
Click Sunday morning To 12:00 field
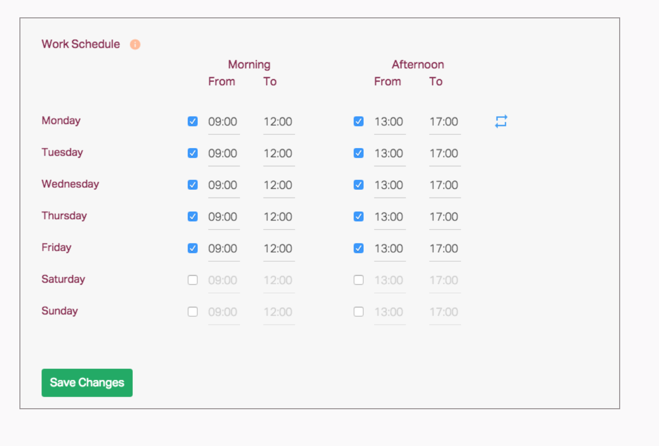point(279,312)
